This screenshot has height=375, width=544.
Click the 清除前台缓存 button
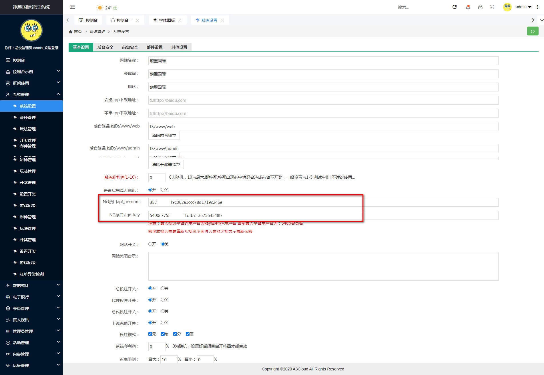point(164,135)
